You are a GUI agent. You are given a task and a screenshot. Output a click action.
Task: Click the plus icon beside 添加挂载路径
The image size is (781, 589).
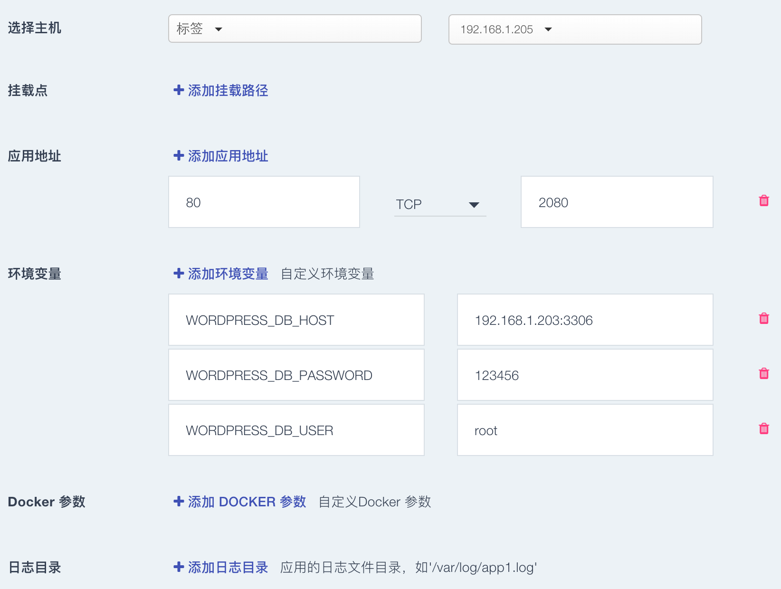(179, 90)
